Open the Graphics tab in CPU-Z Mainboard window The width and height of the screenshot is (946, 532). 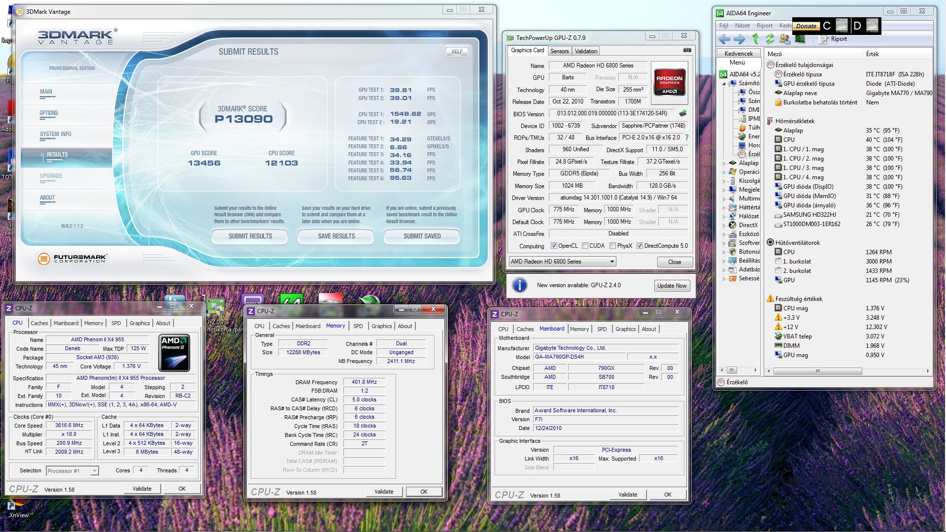click(626, 329)
